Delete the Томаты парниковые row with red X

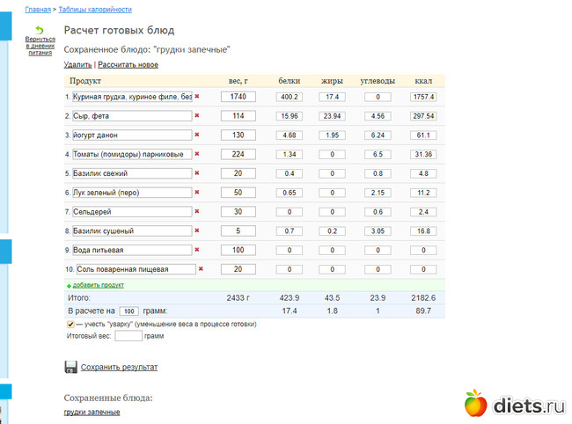pyautogui.click(x=197, y=154)
